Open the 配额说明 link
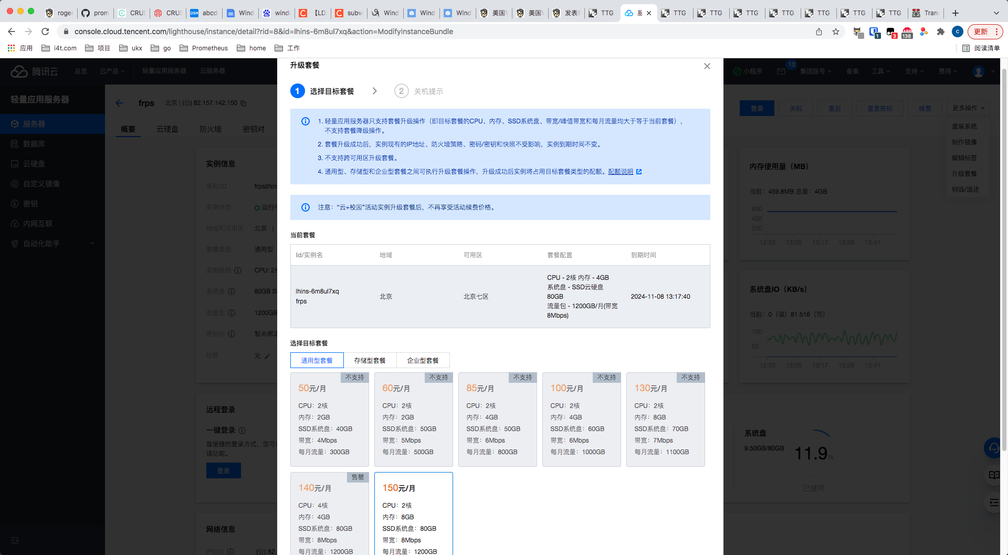1008x555 pixels. (621, 172)
